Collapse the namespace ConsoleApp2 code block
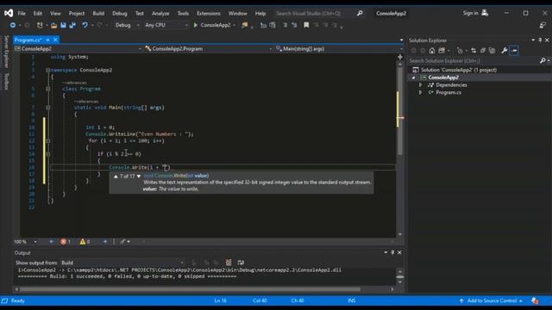Image resolution: width=552 pixels, height=310 pixels. (x=47, y=71)
